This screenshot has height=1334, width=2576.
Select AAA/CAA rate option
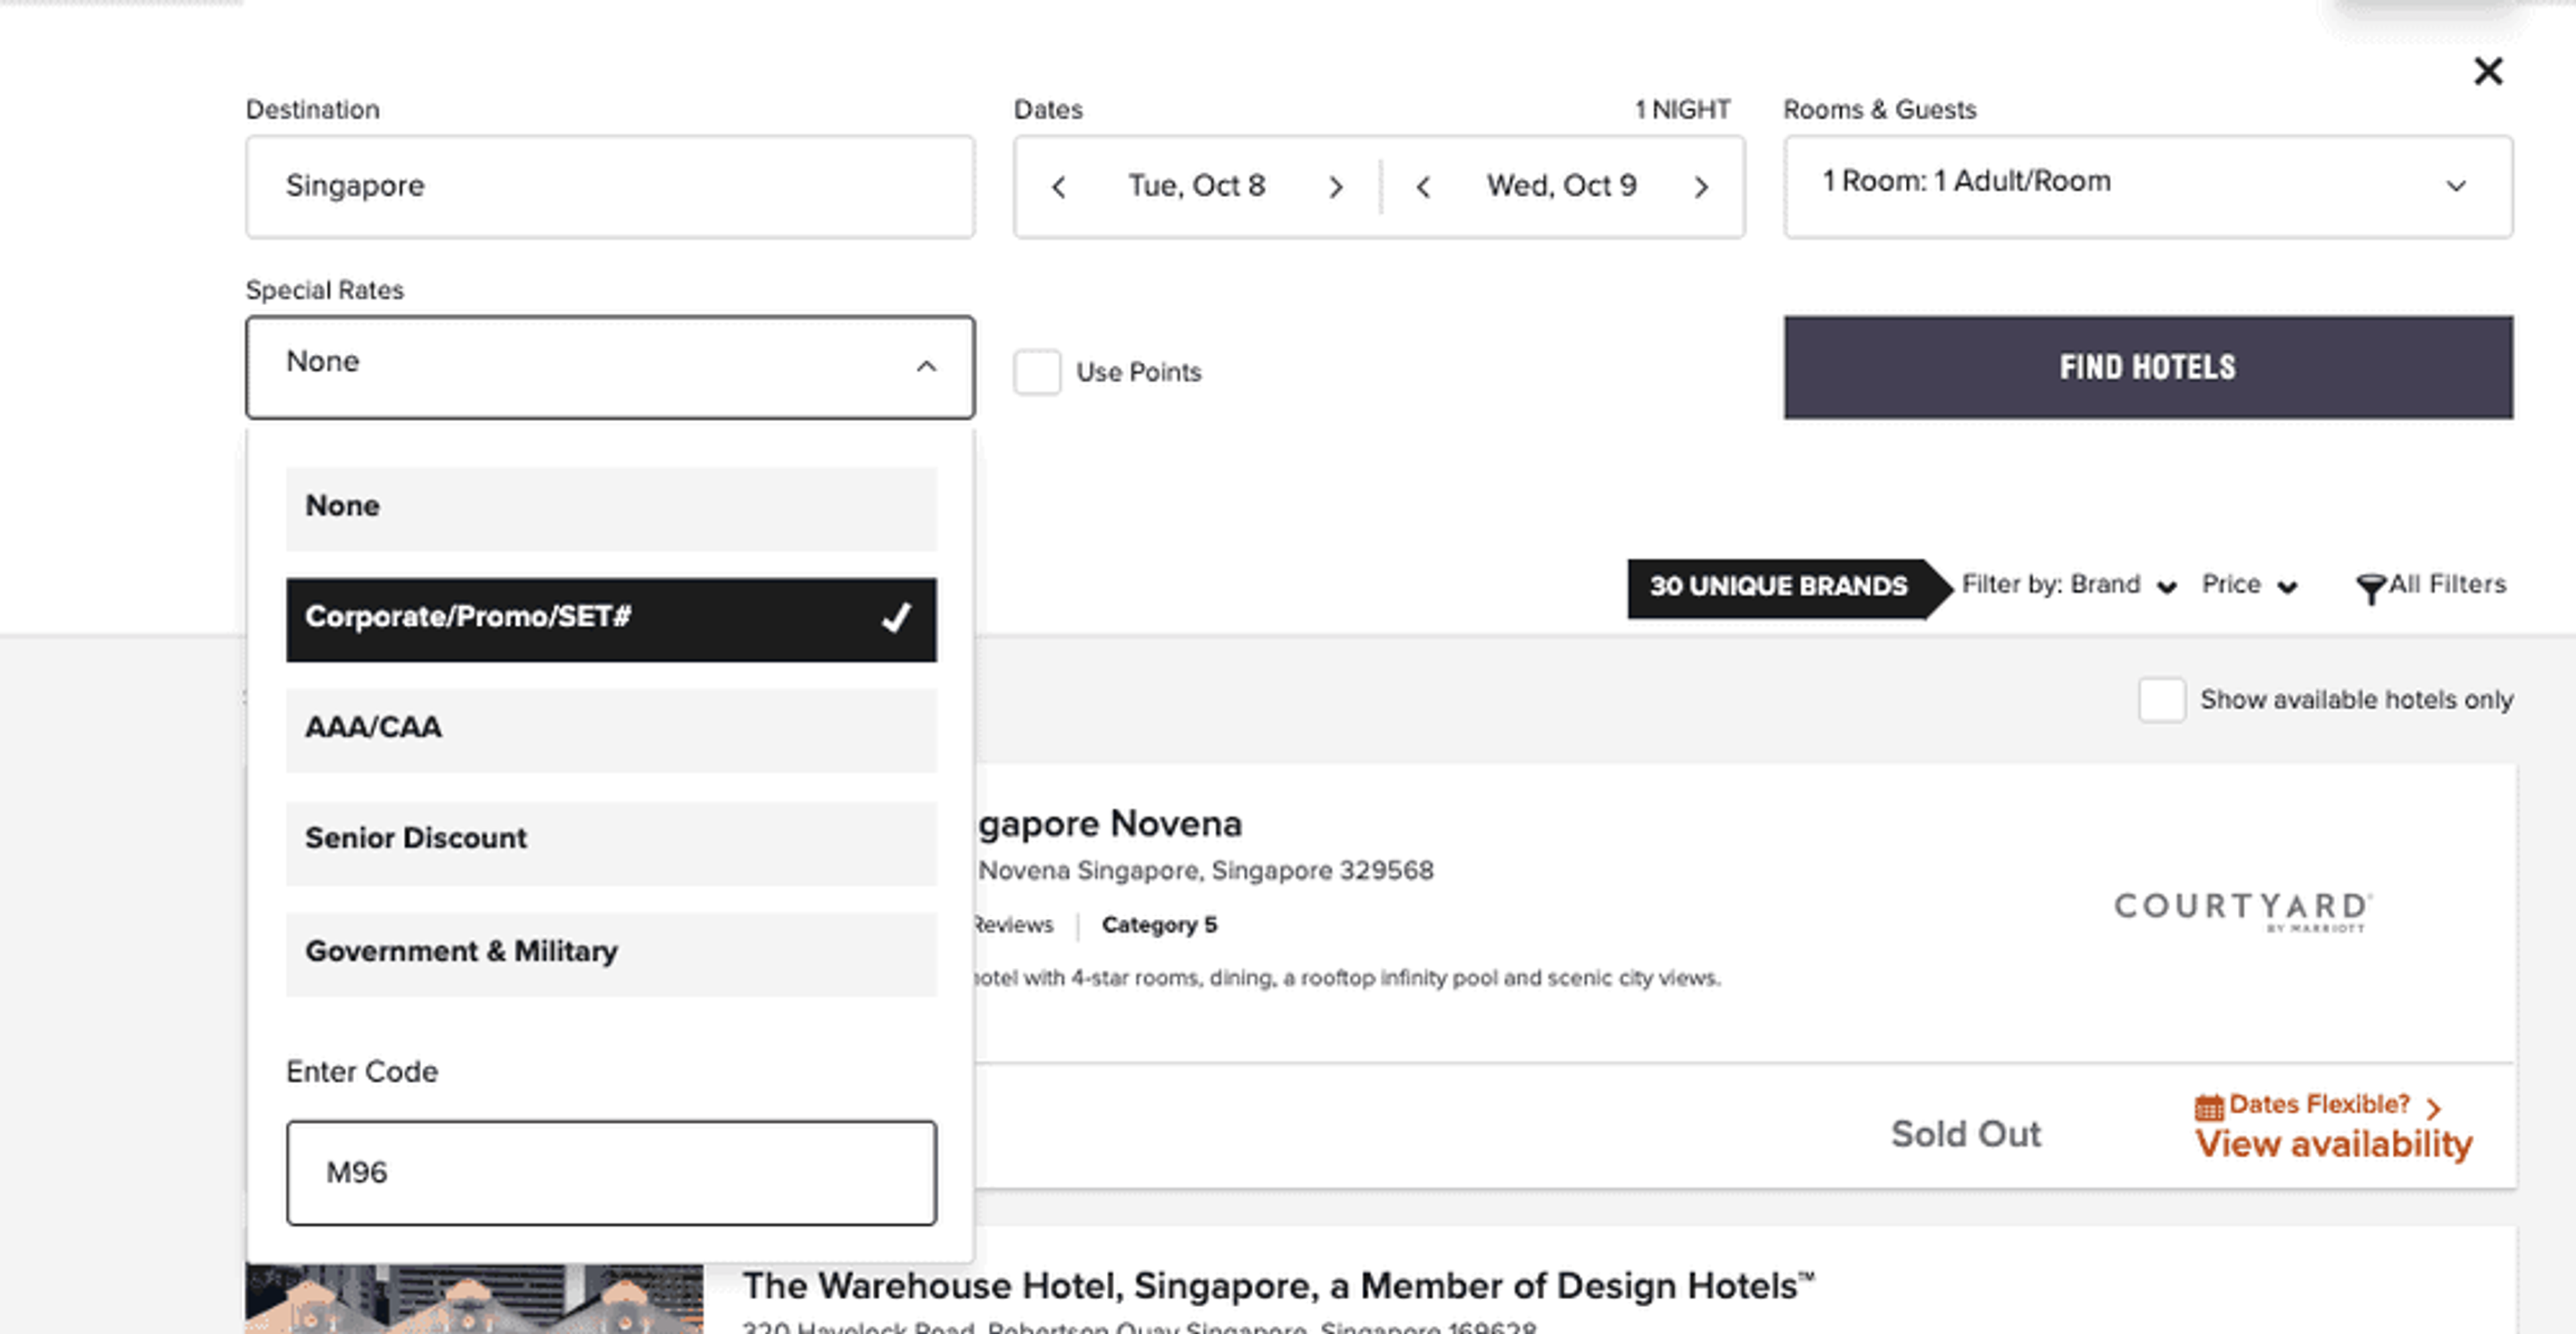610,728
